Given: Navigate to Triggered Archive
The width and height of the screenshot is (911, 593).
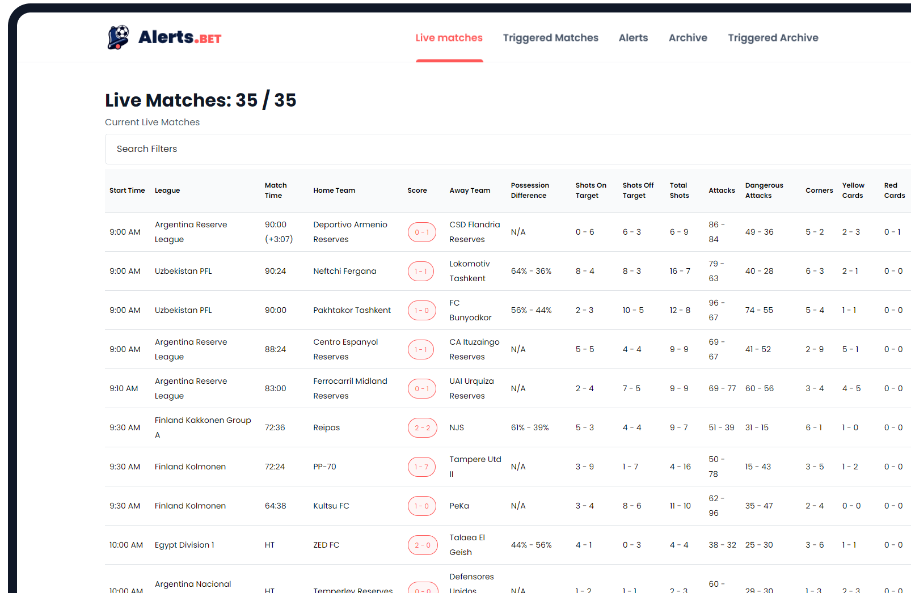Looking at the screenshot, I should 773,38.
